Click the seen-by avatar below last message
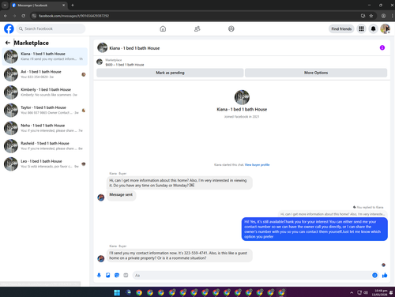The image size is (395, 297). (383, 265)
